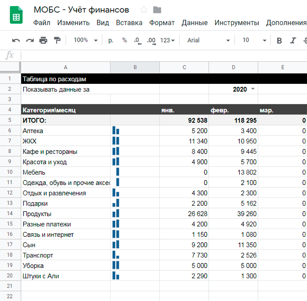Select 'Категория\месяц' header cell

(66, 110)
